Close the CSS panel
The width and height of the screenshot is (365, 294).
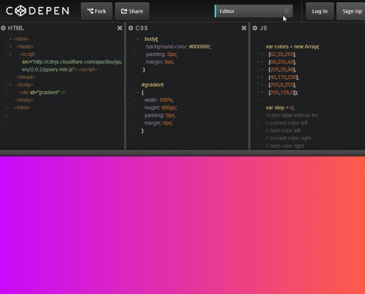click(x=244, y=28)
